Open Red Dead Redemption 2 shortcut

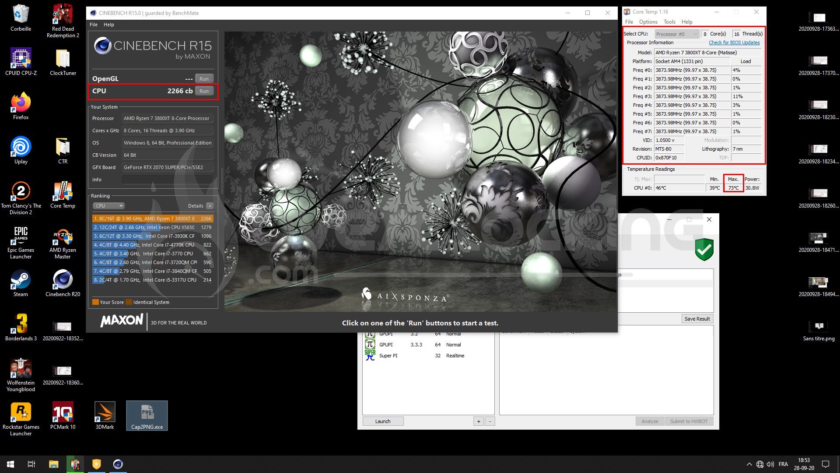63,21
